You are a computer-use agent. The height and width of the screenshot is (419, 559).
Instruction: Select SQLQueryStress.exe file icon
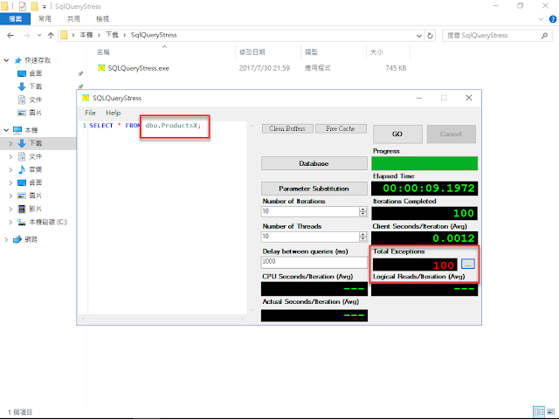click(x=101, y=68)
